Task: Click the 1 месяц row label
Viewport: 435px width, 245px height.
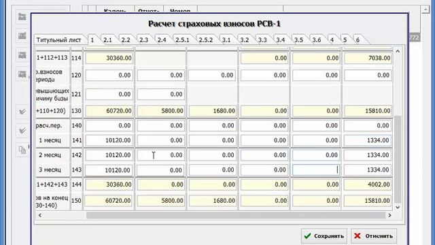Action: (x=50, y=141)
